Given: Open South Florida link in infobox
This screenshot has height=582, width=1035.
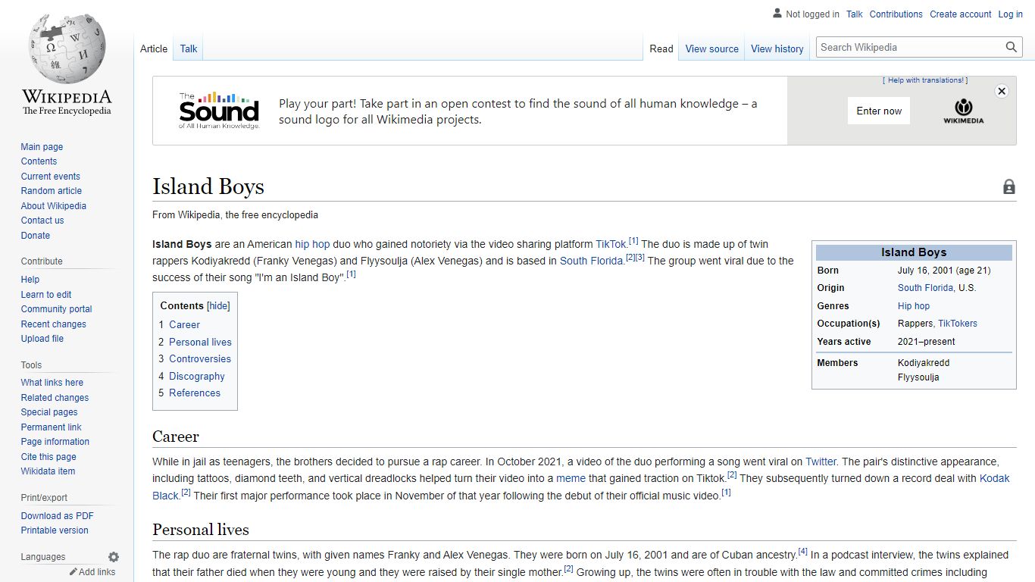Looking at the screenshot, I should point(925,288).
